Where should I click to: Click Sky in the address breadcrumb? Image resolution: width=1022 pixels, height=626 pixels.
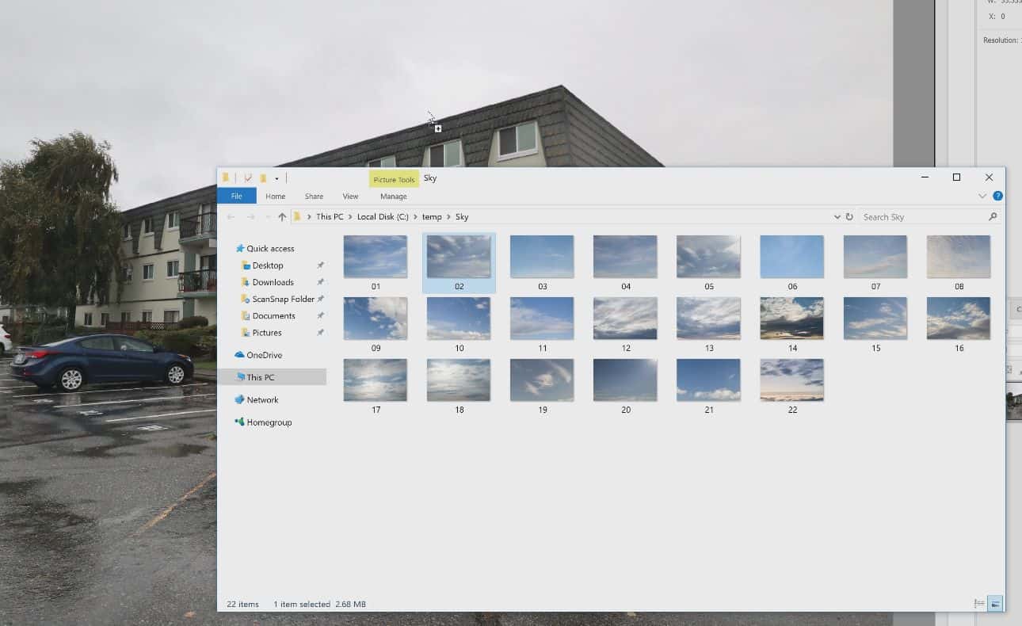(x=462, y=216)
